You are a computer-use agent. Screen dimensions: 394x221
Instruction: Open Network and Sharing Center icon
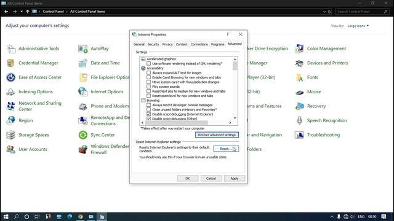pos(11,106)
